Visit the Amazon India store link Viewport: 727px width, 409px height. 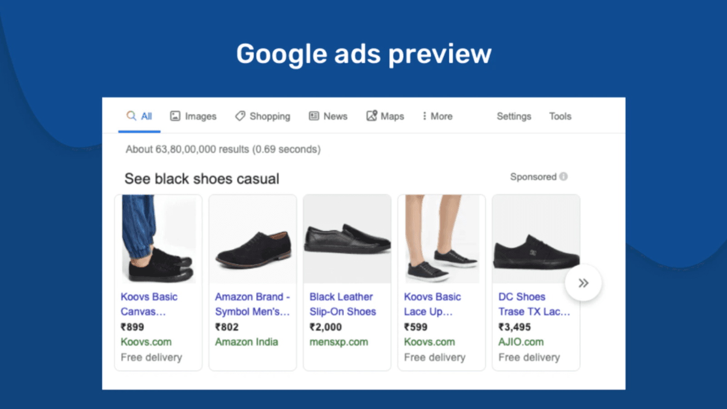(x=246, y=342)
